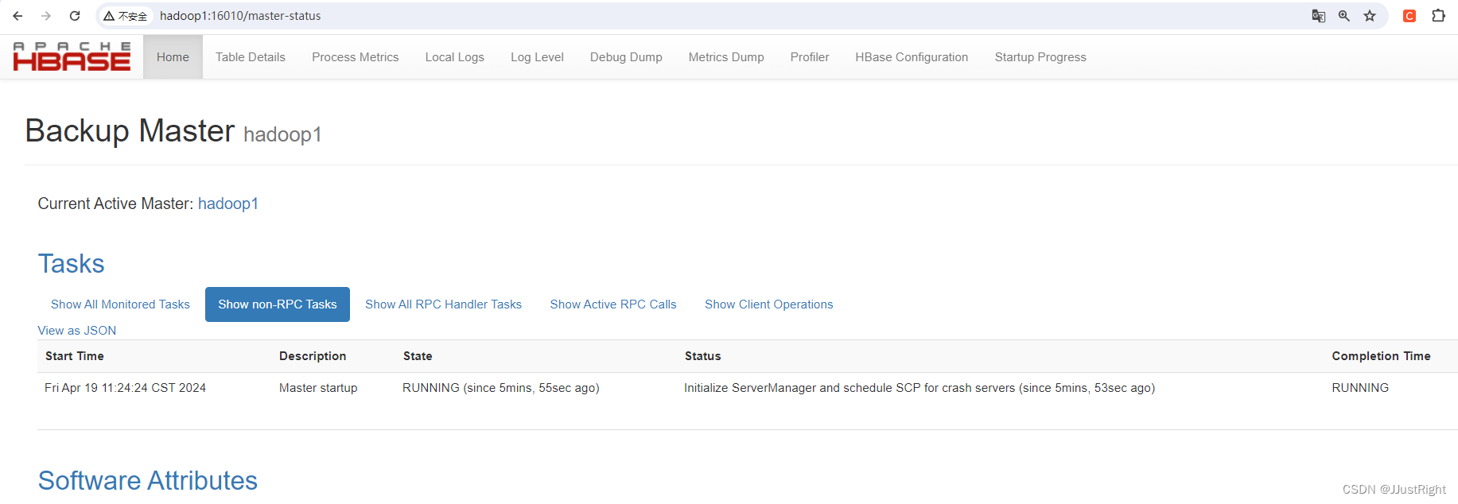Click the View as JSON link
This screenshot has width=1458, height=504.
[77, 331]
